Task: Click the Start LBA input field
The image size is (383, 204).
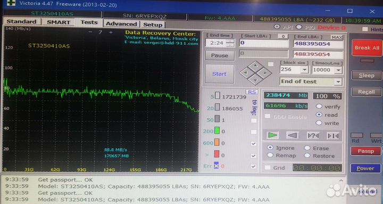Action: [x=264, y=43]
